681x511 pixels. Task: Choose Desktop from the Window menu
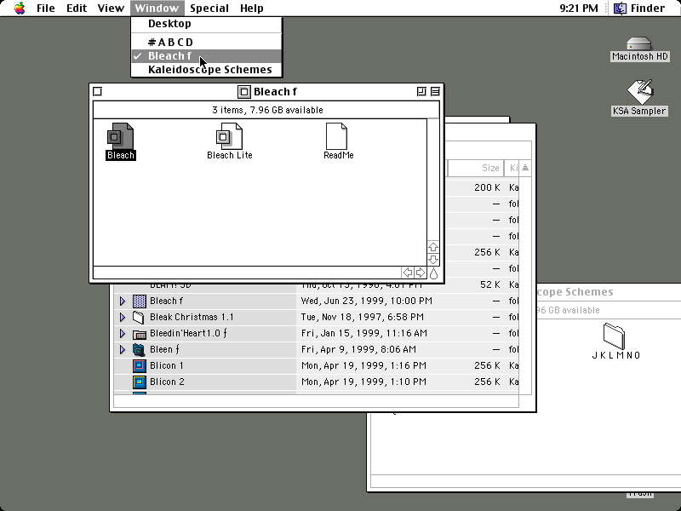(207, 24)
